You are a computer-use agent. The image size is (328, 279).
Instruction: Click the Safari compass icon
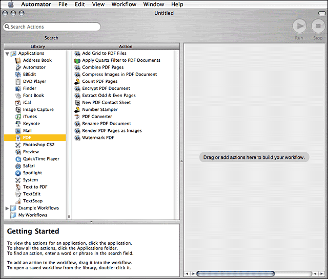point(18,166)
